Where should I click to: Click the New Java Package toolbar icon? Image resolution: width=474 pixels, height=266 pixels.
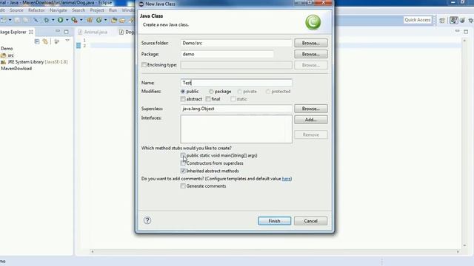click(90, 20)
